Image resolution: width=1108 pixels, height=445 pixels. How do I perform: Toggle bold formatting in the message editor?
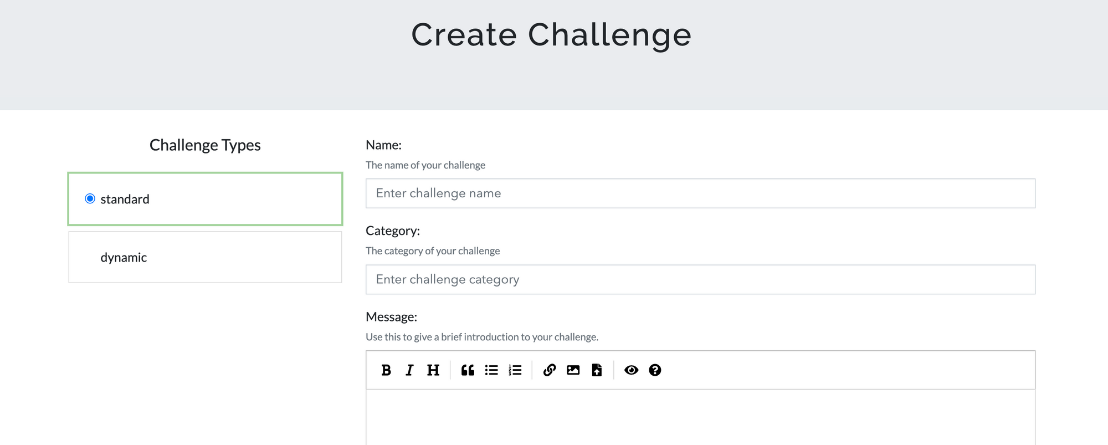coord(387,370)
